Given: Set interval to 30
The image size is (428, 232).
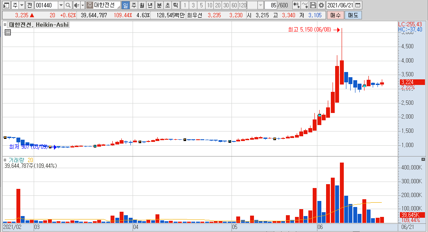Looking at the screenshot, I should 226,5.
